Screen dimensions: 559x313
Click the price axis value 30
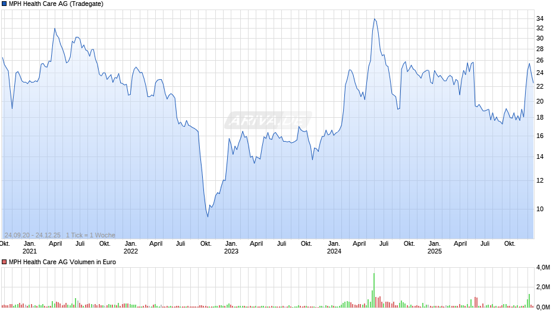pos(540,38)
